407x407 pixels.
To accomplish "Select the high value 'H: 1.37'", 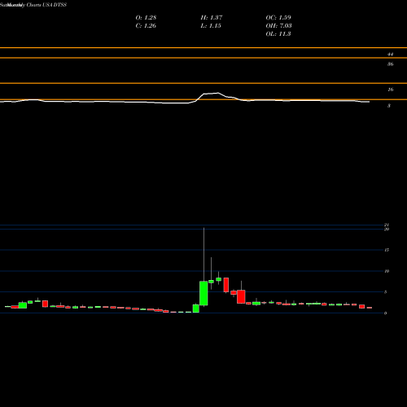I will (212, 17).
